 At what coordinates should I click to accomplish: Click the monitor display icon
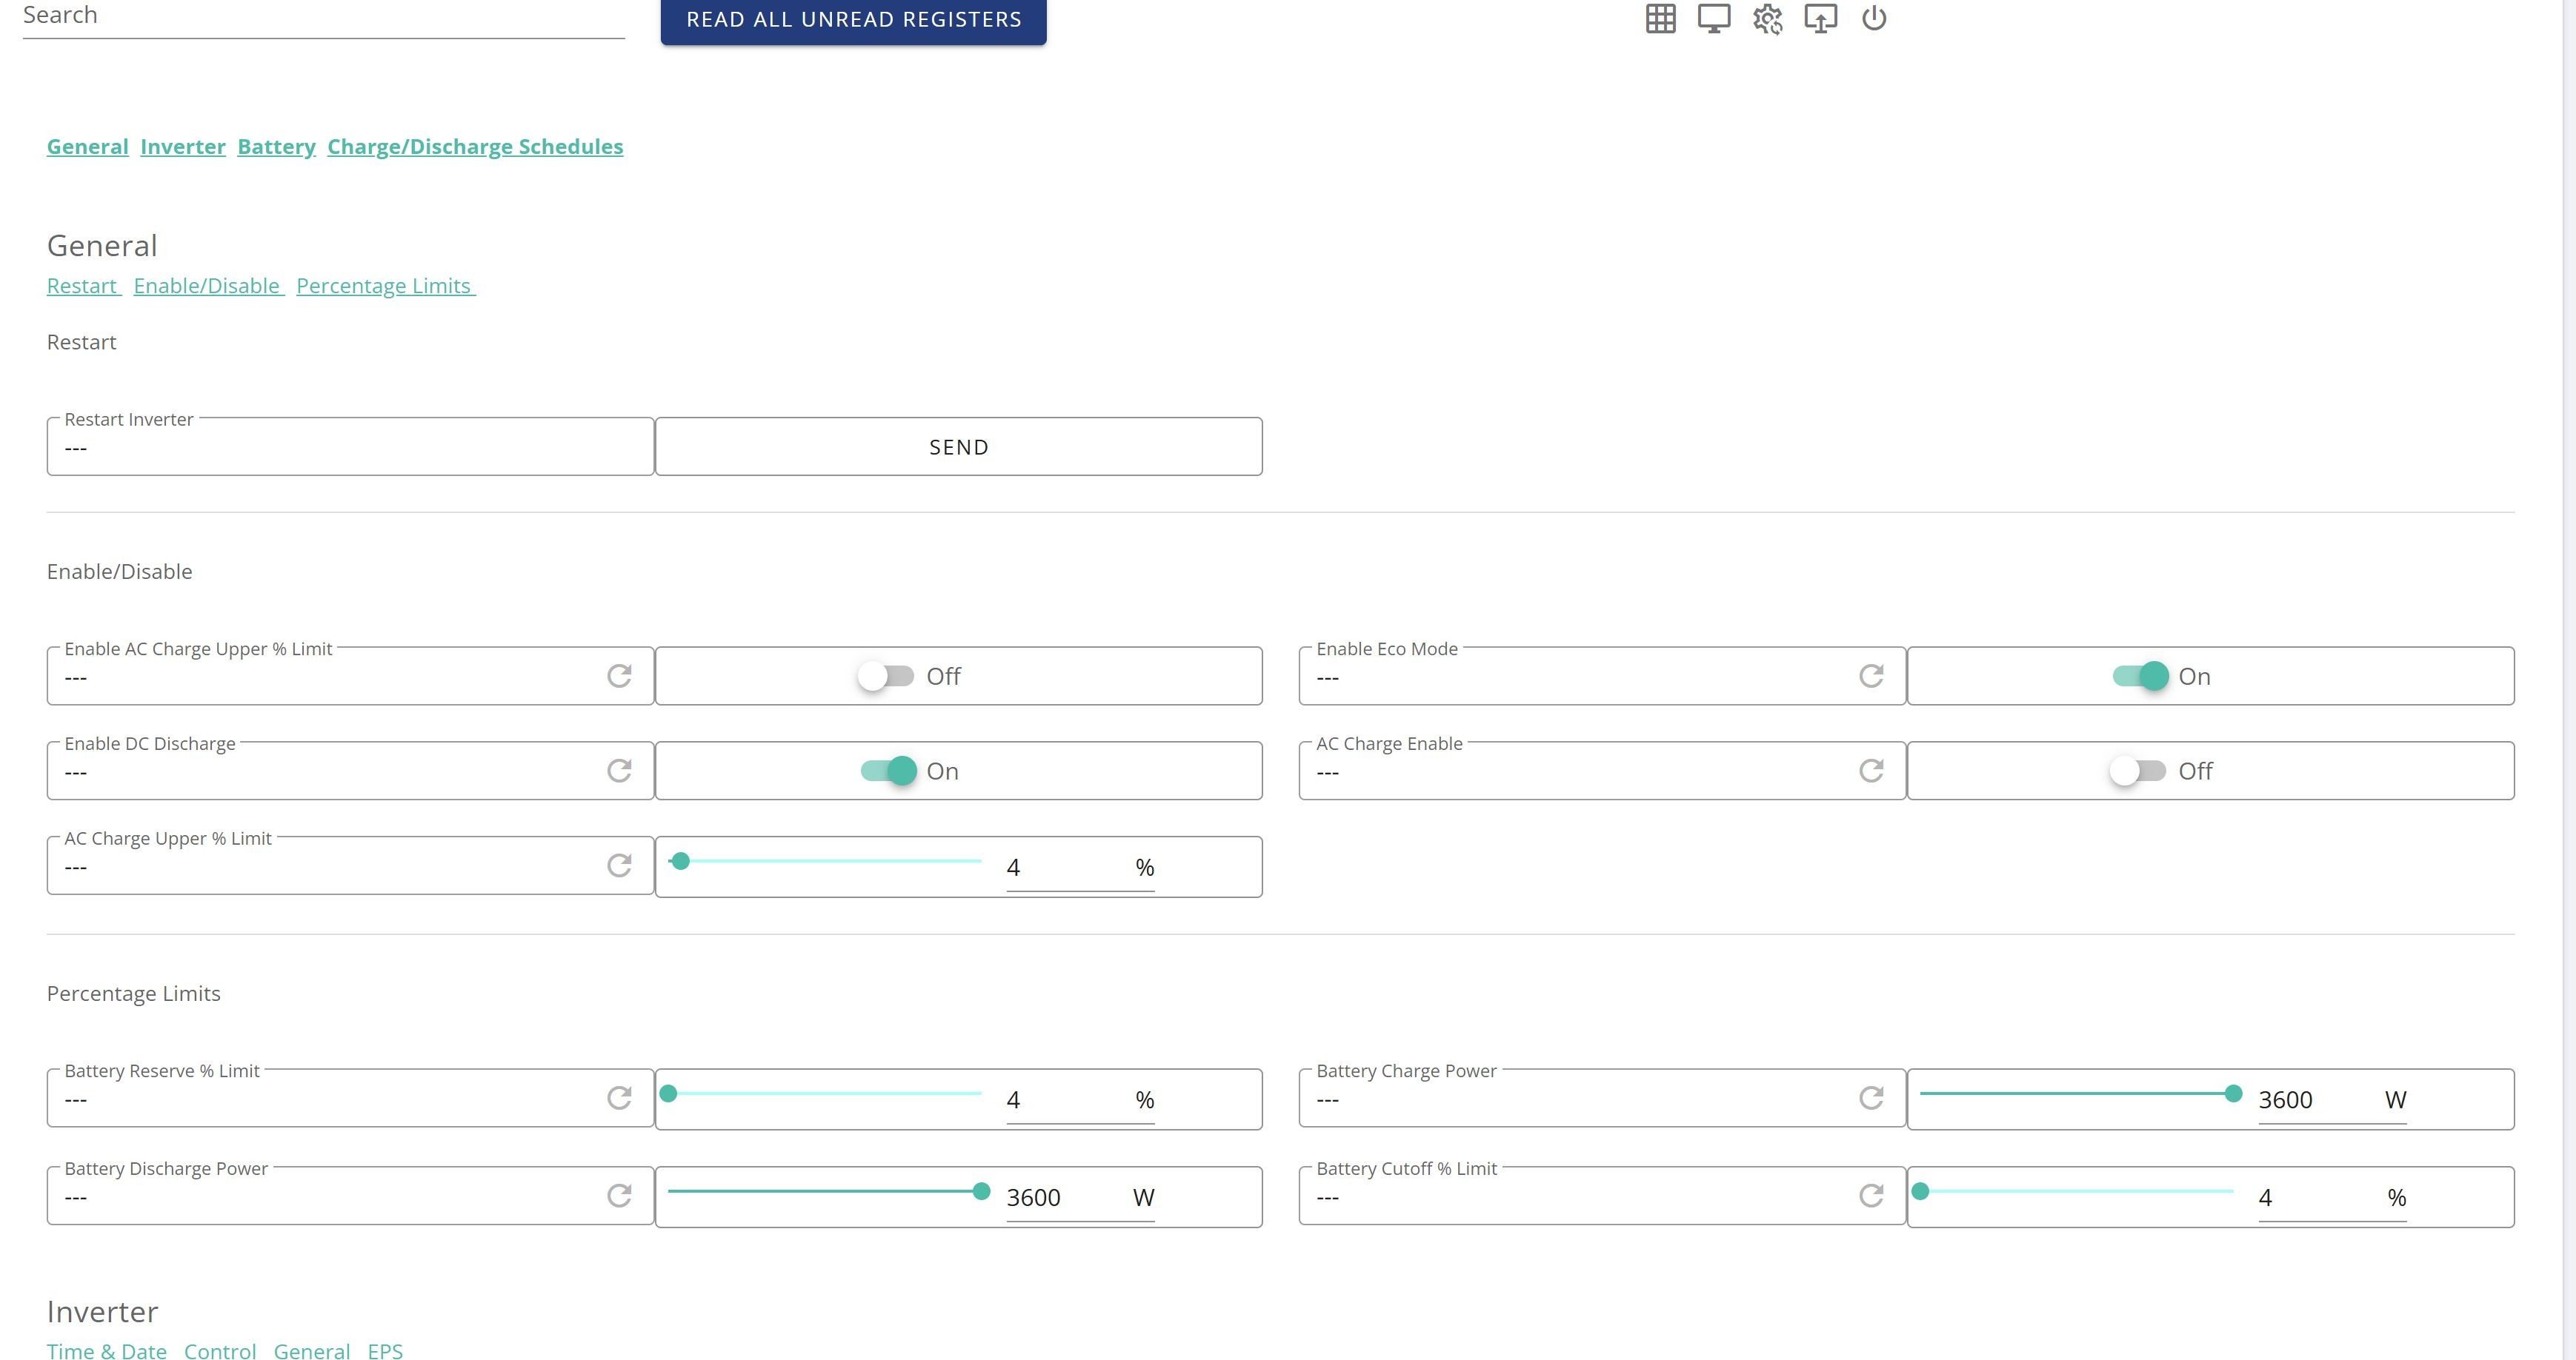tap(1714, 18)
